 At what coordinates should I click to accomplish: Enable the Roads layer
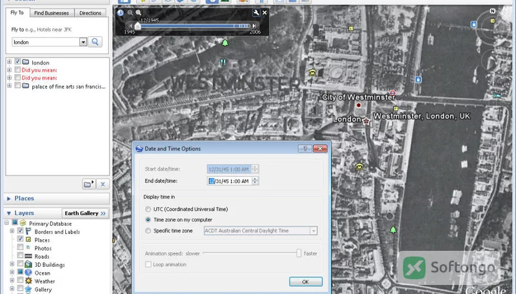coord(20,255)
